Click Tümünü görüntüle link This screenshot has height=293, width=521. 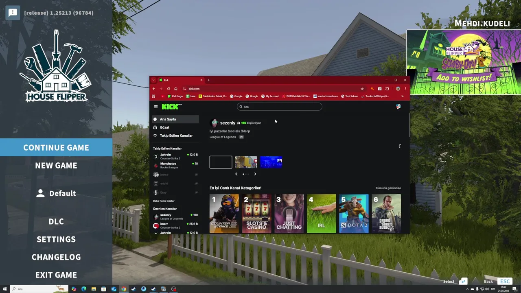[388, 188]
